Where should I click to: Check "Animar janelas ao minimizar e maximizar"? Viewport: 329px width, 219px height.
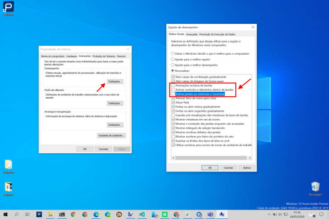pyautogui.click(x=173, y=94)
